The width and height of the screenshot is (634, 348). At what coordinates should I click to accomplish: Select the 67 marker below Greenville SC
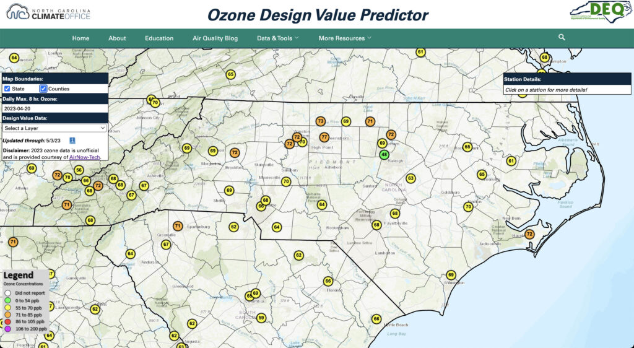click(x=166, y=245)
